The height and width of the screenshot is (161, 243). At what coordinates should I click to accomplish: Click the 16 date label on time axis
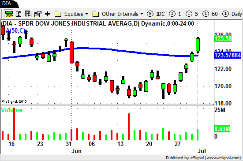pos(11,144)
